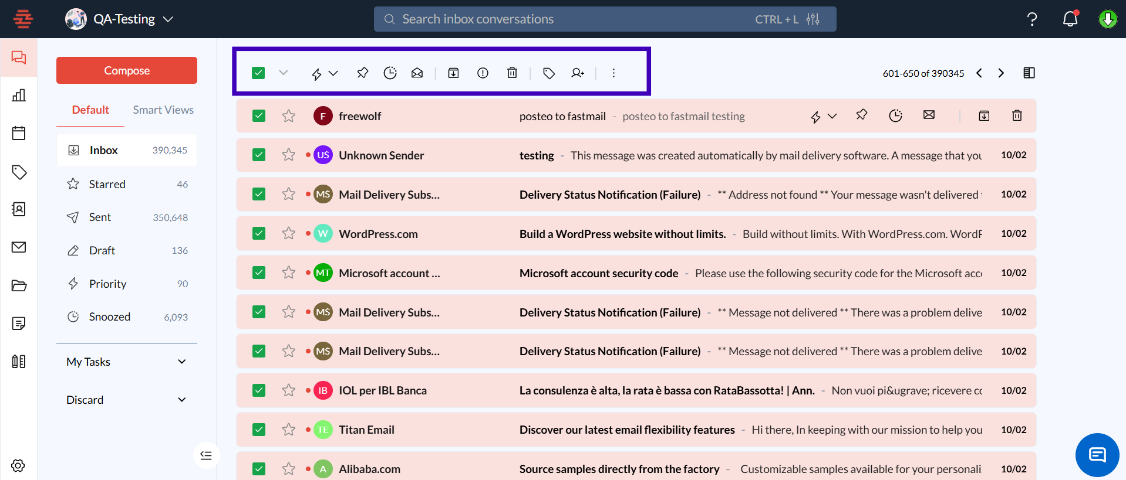Click the tag label icon in toolbar
Screen dimensions: 1126x480
[x=549, y=73]
